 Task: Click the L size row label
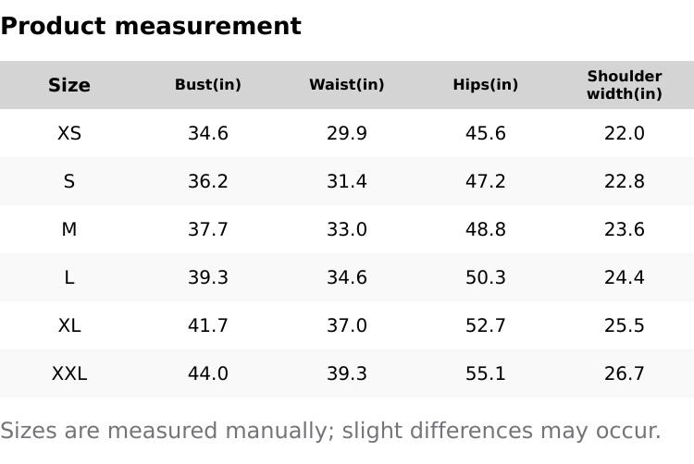[x=69, y=277]
